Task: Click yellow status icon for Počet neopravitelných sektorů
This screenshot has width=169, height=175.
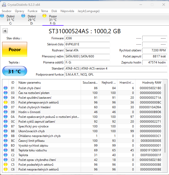Action: coord(6,169)
